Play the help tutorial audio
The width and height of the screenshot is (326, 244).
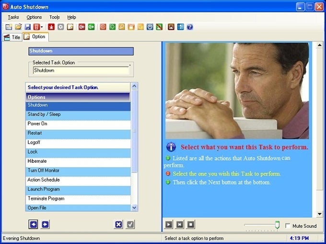[169, 224]
